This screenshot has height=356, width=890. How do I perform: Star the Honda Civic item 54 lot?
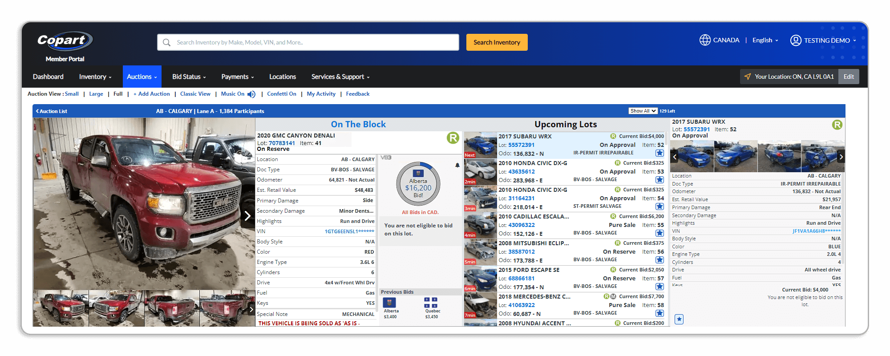pos(659,206)
